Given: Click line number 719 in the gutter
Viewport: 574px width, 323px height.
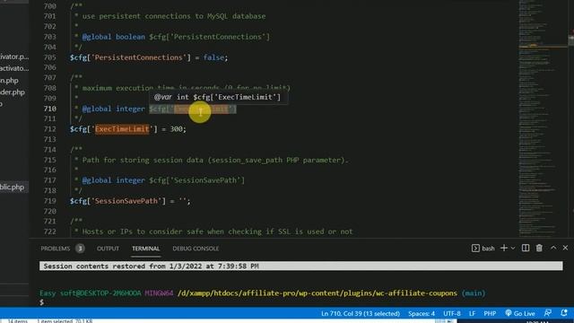Looking at the screenshot, I should (x=50, y=201).
